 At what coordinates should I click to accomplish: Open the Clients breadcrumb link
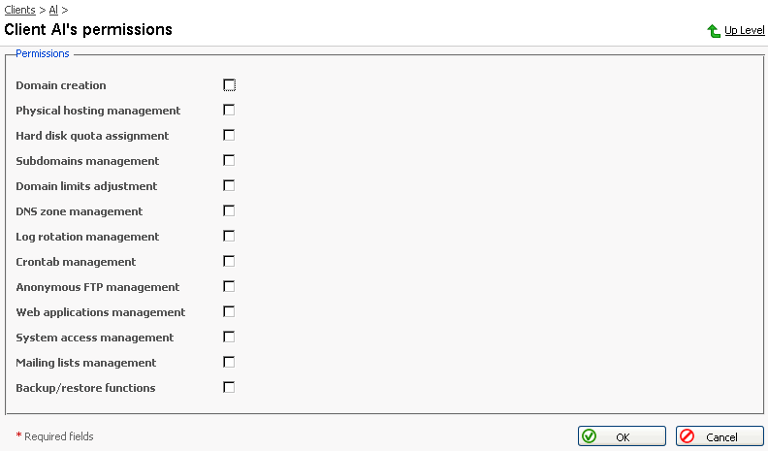[20, 10]
